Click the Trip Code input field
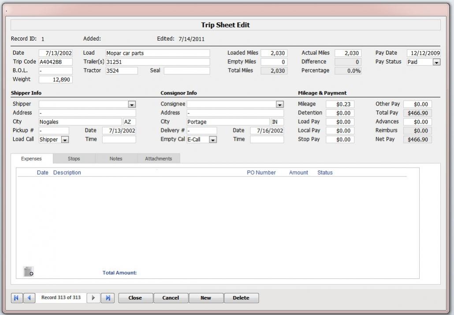This screenshot has height=315, width=454. point(56,62)
